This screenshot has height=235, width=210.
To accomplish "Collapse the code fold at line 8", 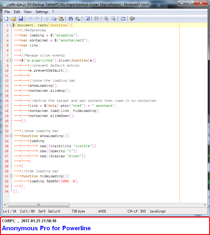I will 11,60.
